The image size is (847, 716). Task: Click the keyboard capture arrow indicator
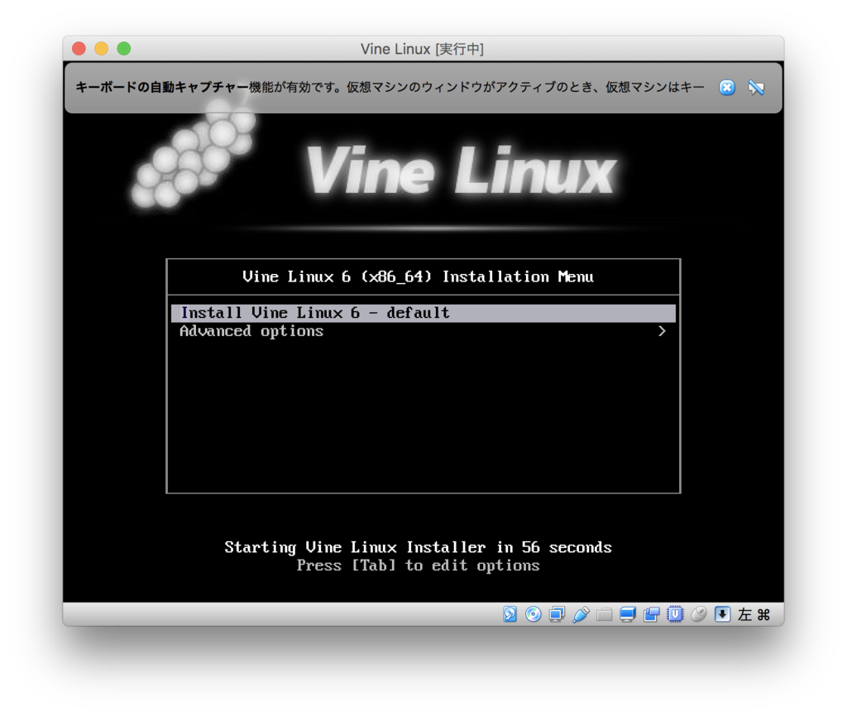[722, 614]
